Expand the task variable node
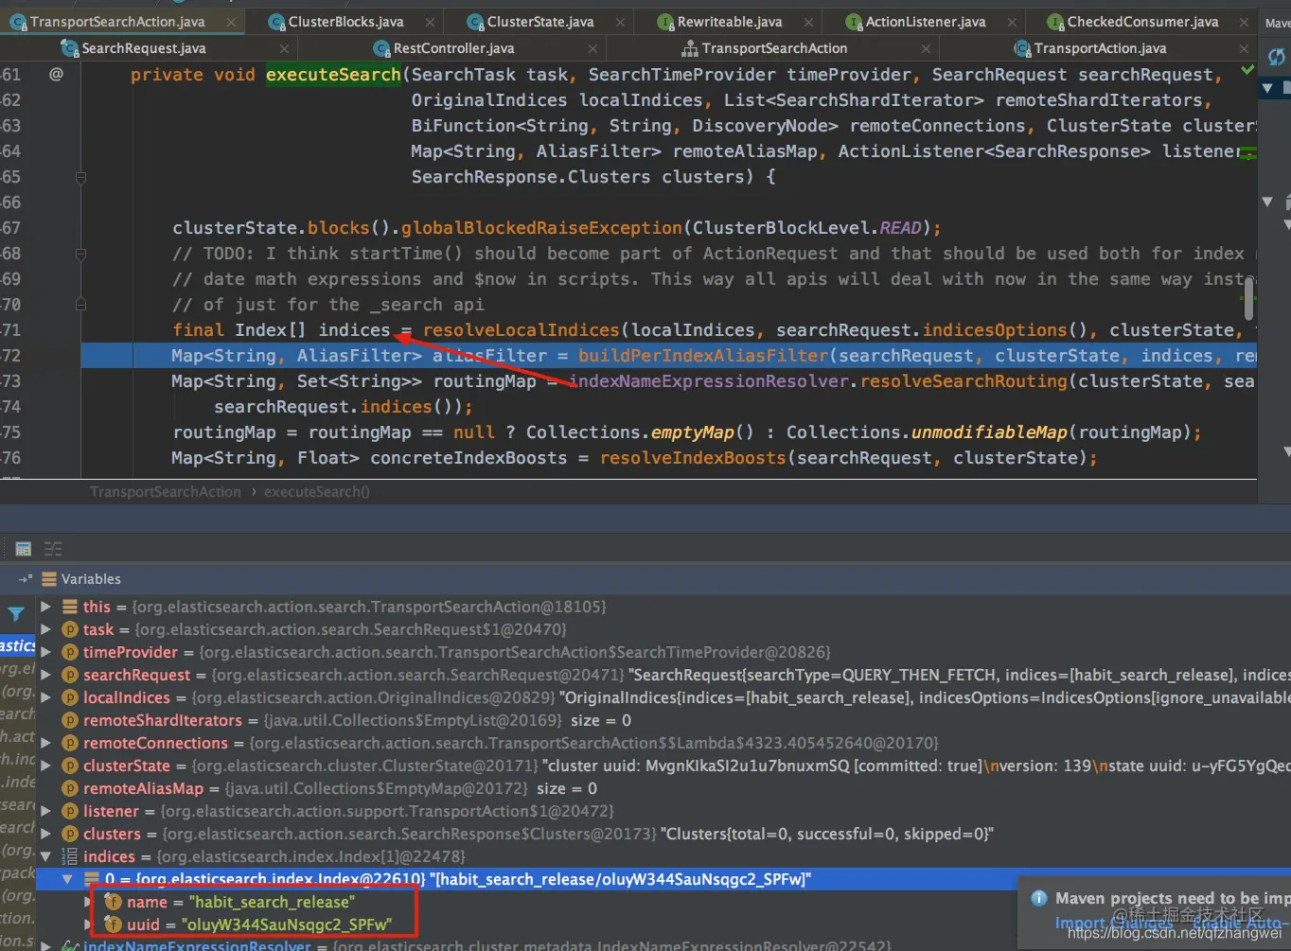This screenshot has height=951, width=1291. tap(45, 629)
